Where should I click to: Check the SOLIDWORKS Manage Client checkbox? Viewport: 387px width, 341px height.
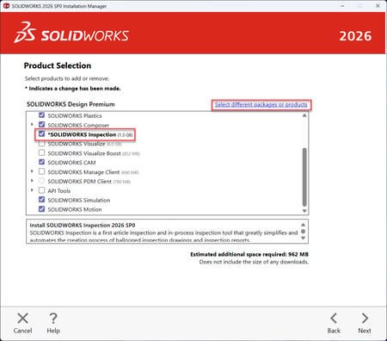click(41, 171)
